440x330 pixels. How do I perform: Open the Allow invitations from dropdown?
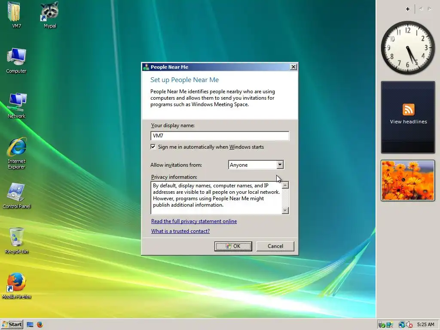point(280,165)
